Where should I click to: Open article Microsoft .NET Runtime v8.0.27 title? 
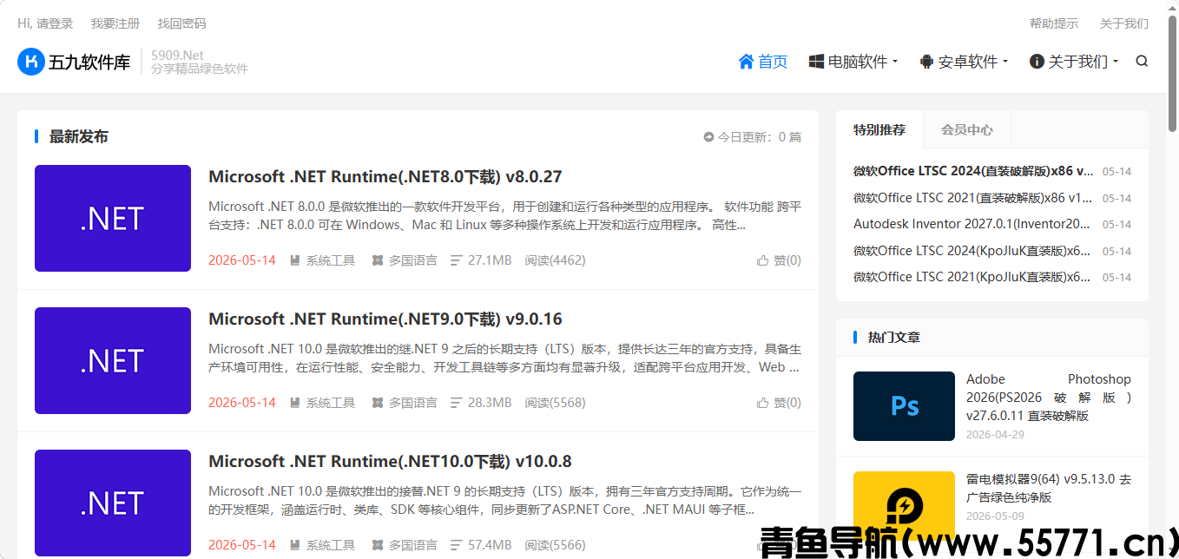385,177
